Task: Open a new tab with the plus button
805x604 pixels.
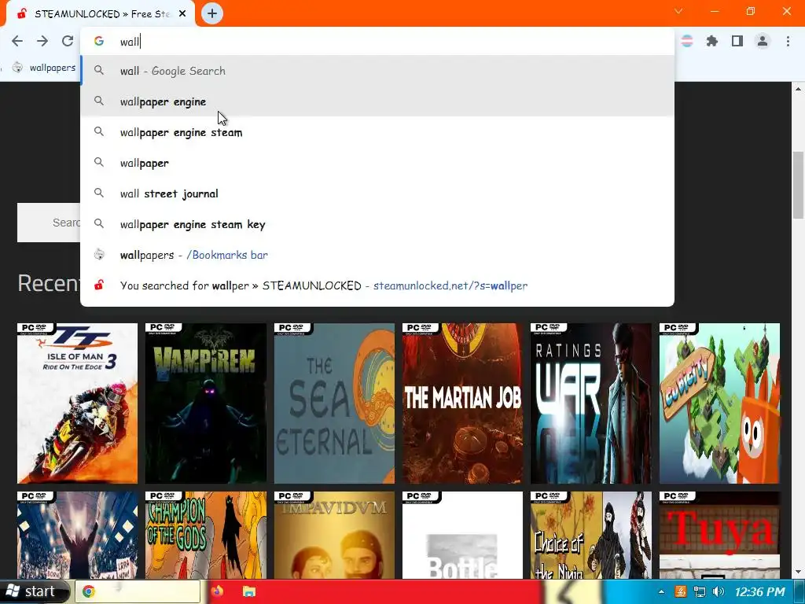Action: pyautogui.click(x=212, y=13)
